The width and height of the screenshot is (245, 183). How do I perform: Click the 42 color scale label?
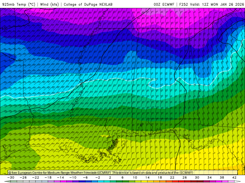pos(234,178)
